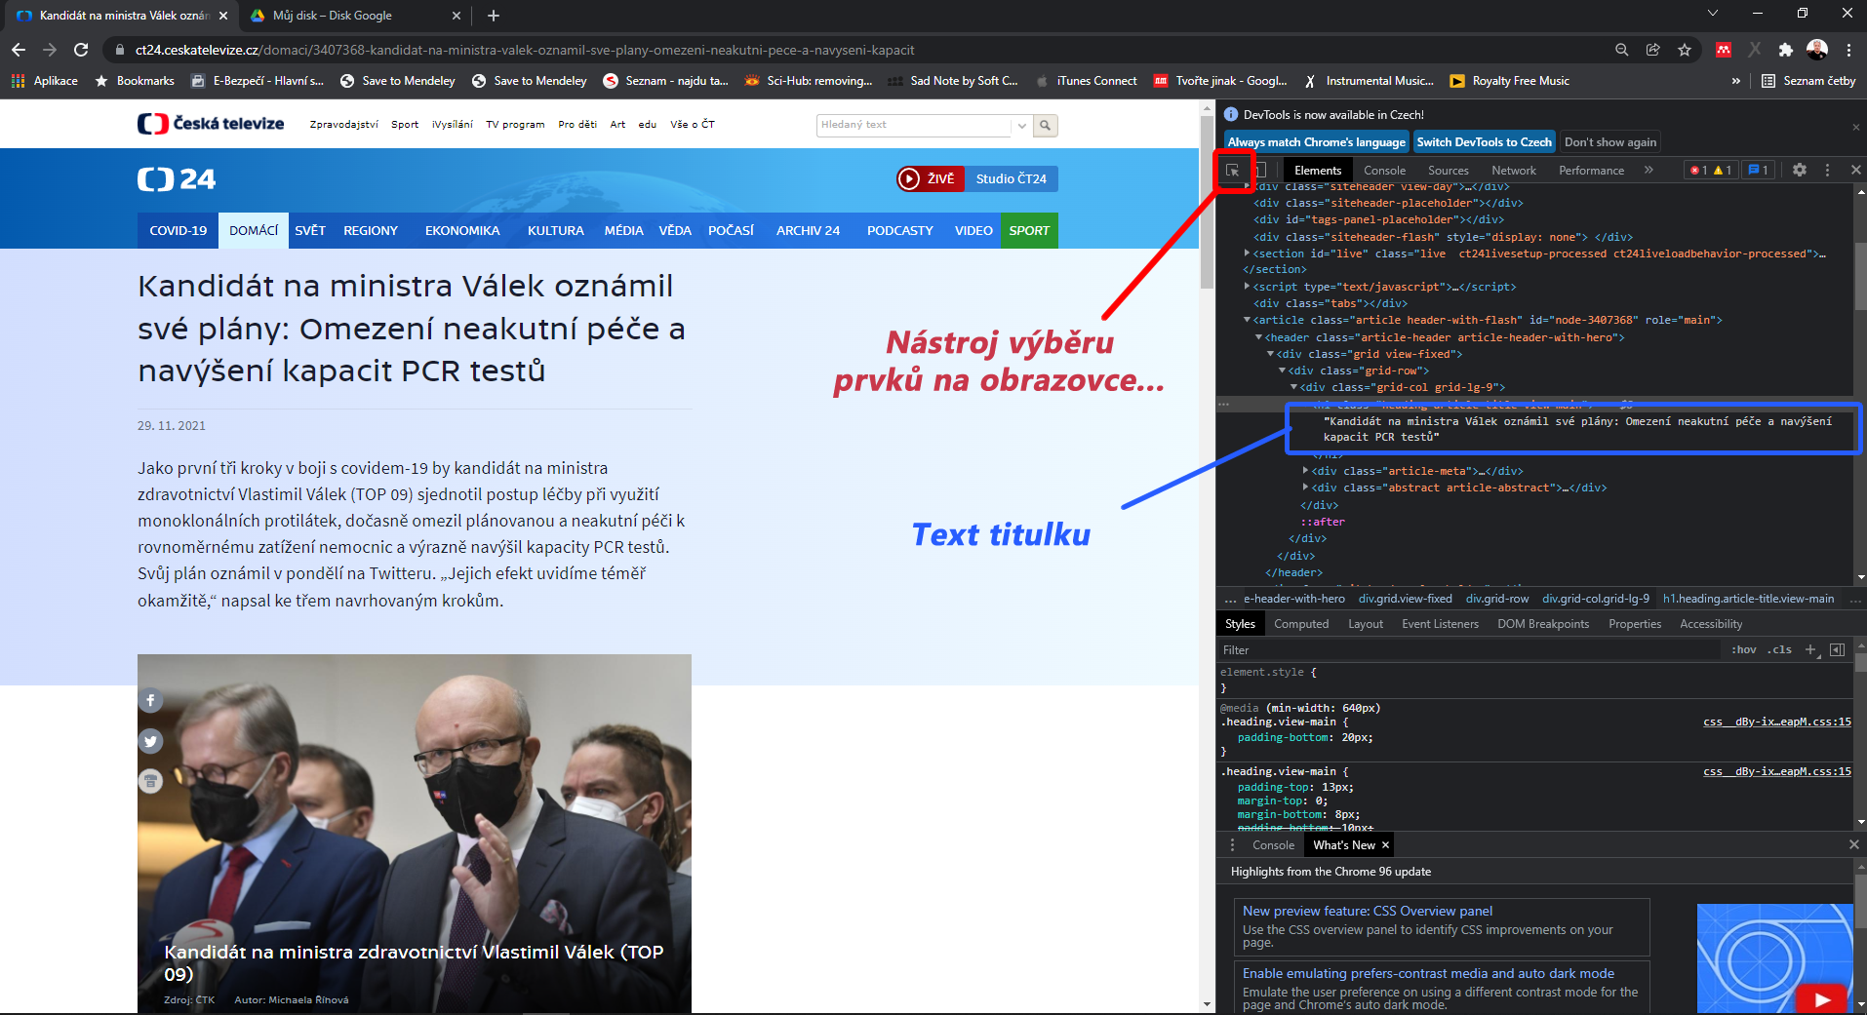Select div.grid-row in the breadcrumb bar

[1497, 599]
